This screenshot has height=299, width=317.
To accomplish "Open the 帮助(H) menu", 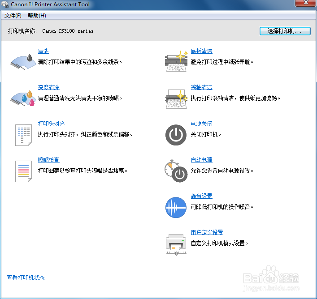I will pos(37,16).
